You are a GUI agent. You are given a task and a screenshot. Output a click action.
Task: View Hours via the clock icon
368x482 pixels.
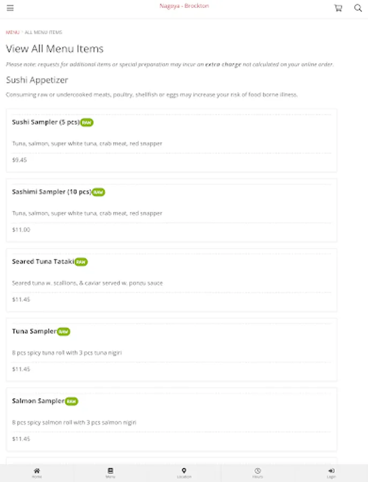258,472
